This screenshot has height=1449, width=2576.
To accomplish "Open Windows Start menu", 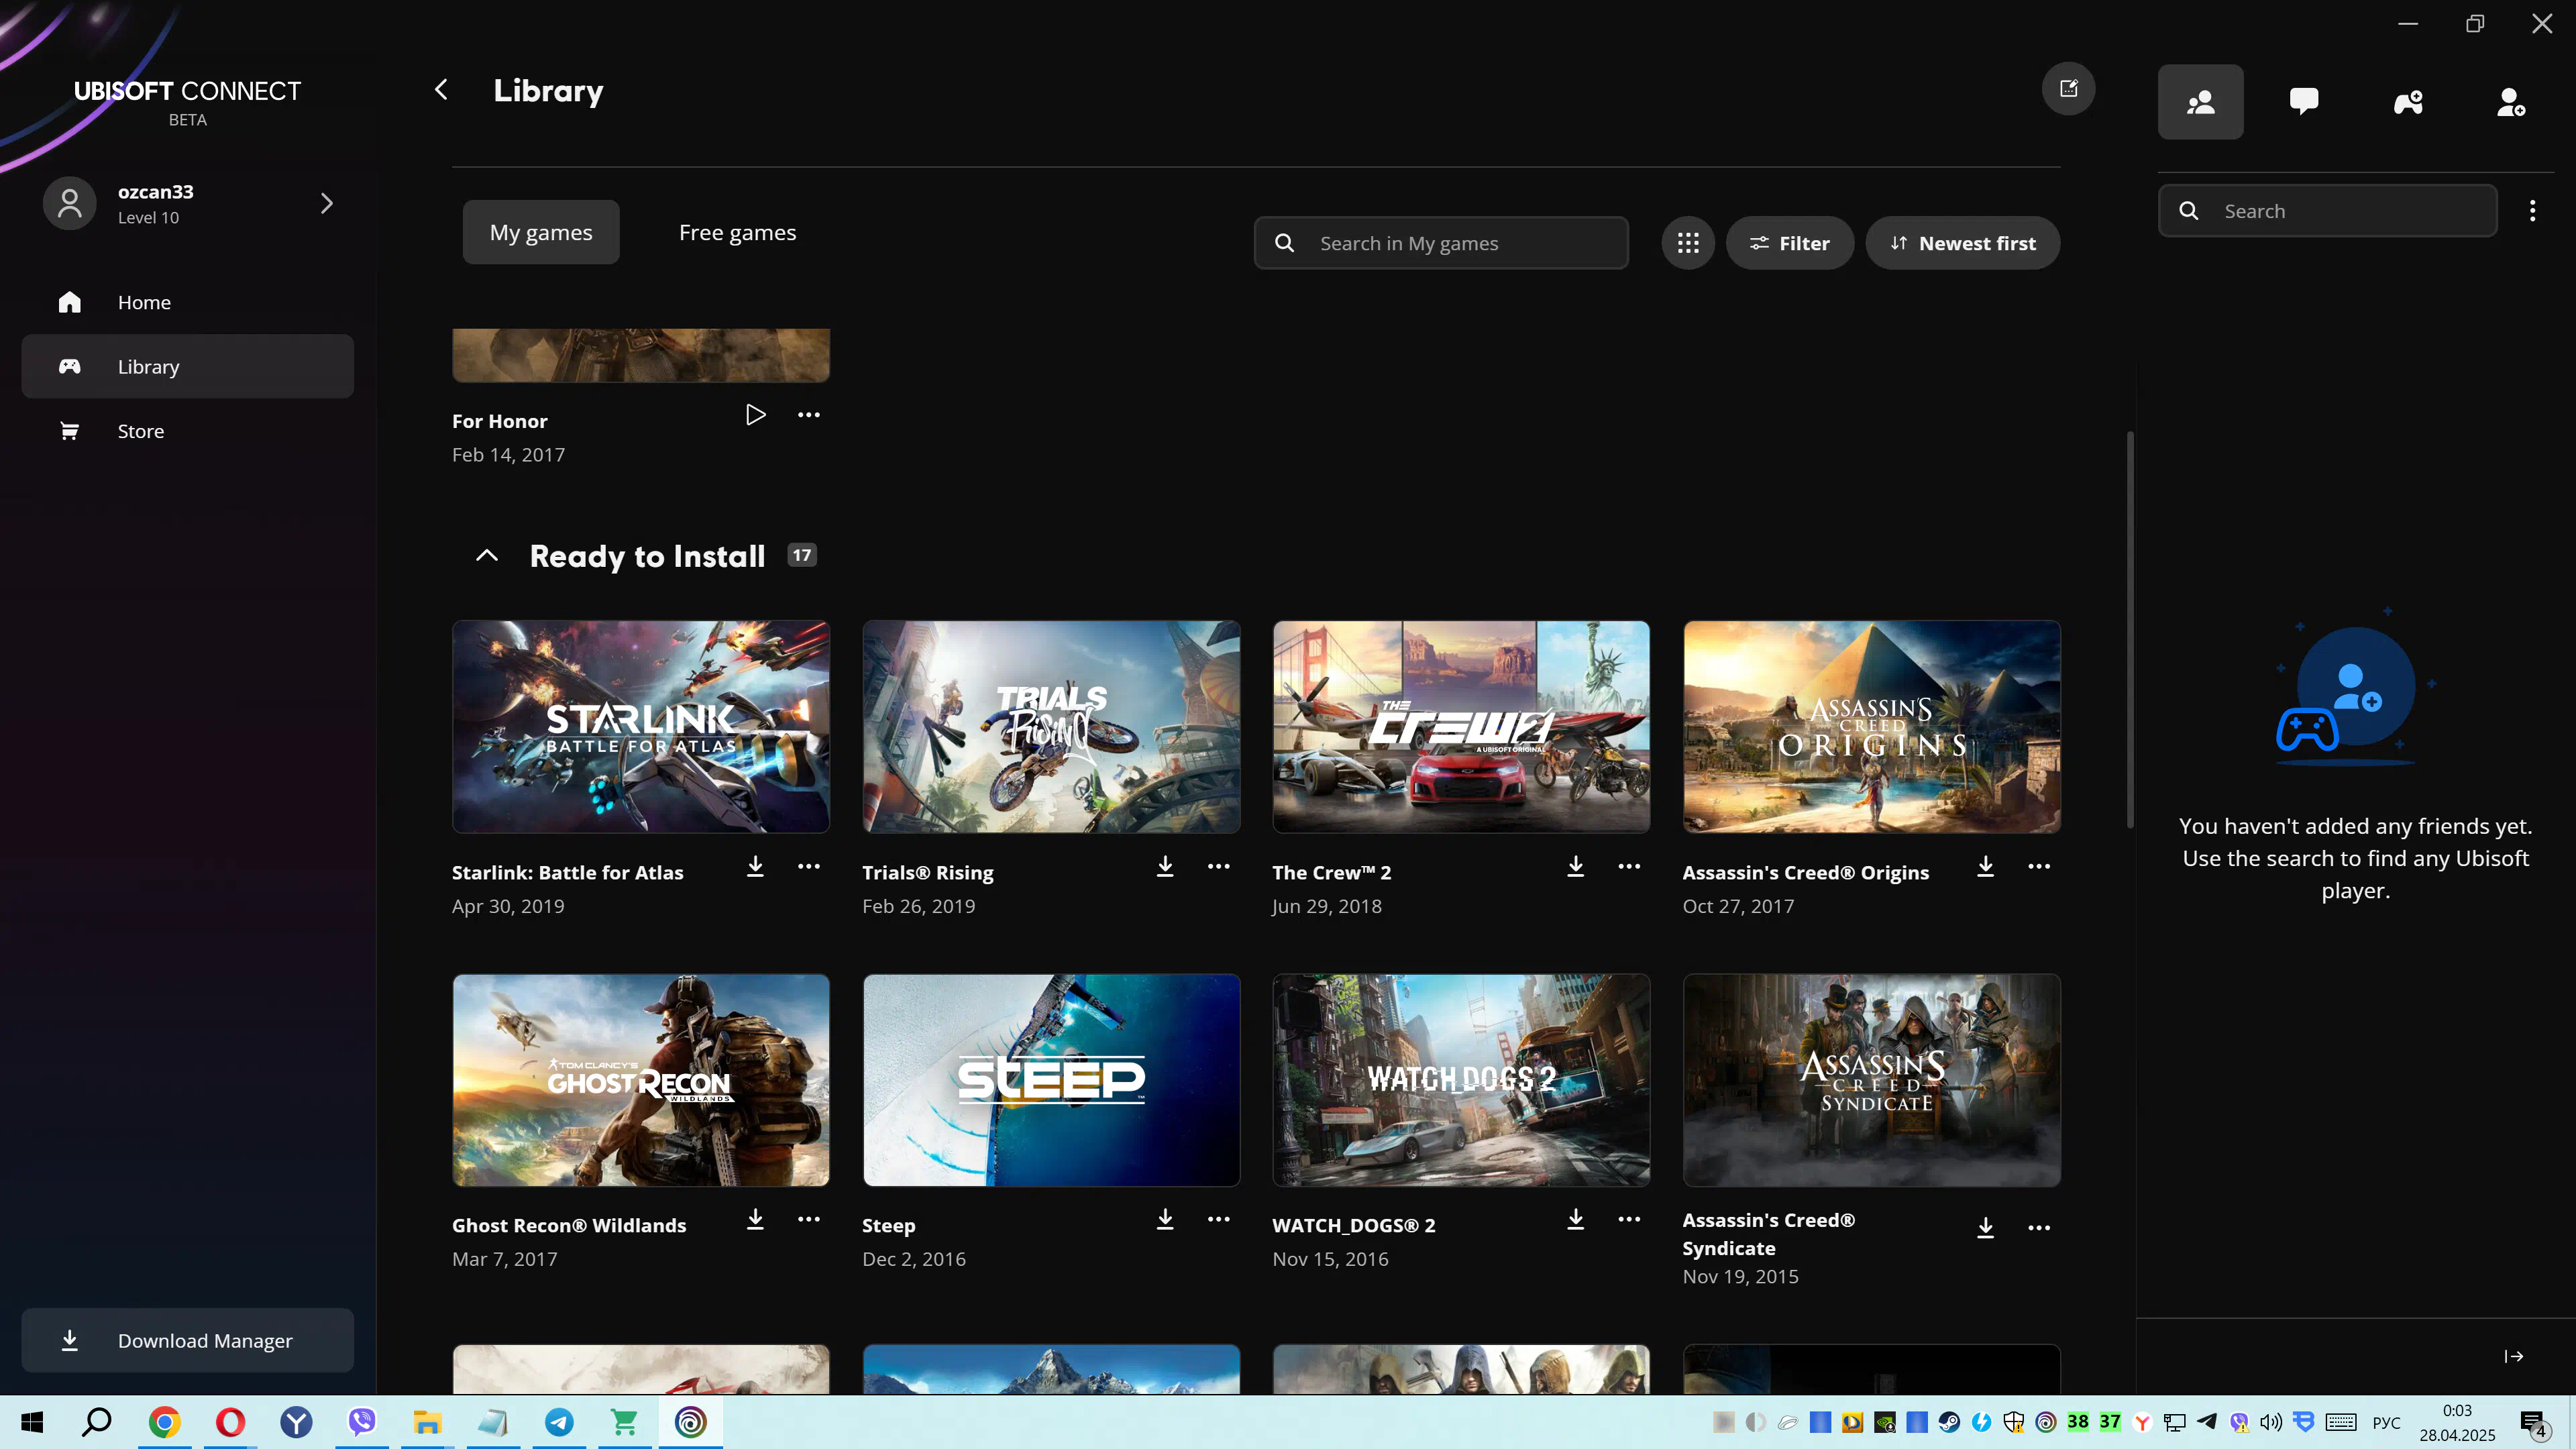I will [x=32, y=1422].
